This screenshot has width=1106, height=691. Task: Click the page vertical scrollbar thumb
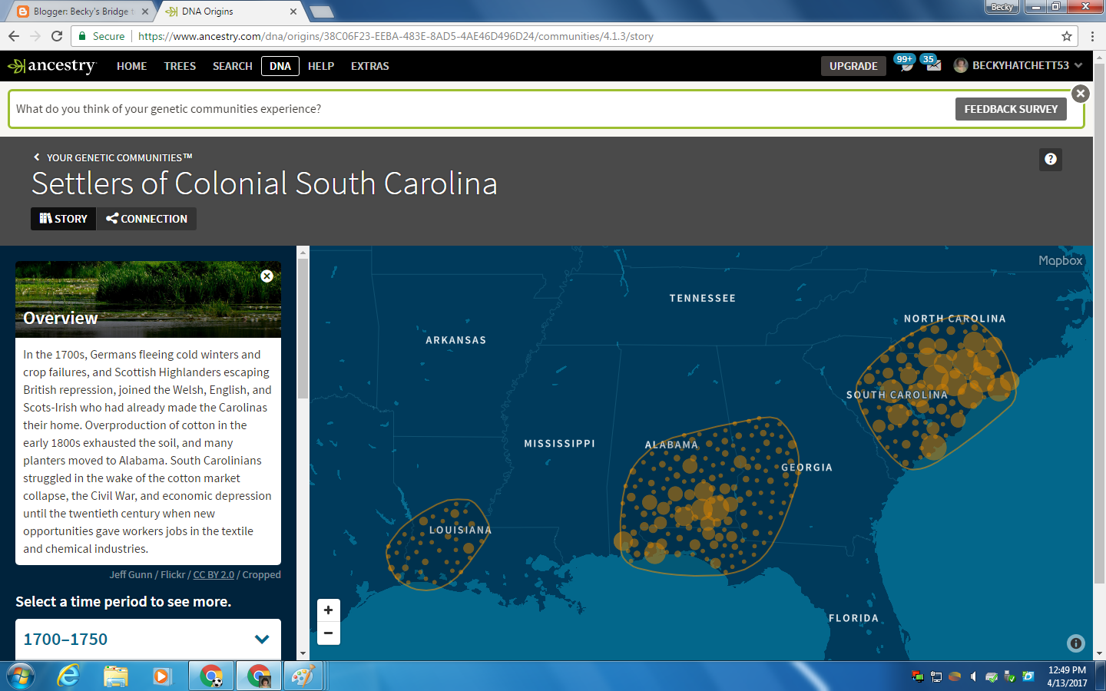point(1099,322)
